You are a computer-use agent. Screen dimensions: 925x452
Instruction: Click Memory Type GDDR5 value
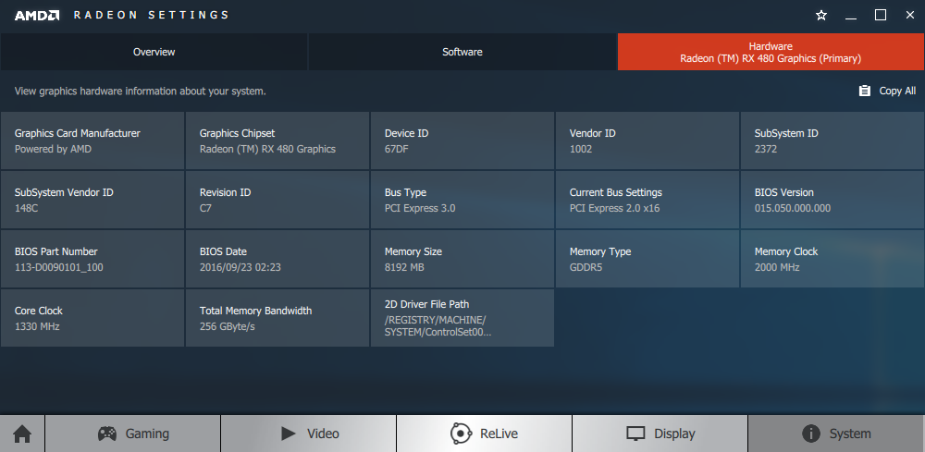586,267
